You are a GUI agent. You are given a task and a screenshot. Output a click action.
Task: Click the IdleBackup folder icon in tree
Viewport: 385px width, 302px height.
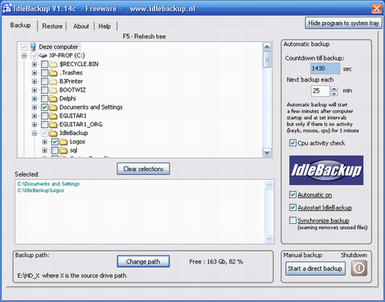click(52, 133)
